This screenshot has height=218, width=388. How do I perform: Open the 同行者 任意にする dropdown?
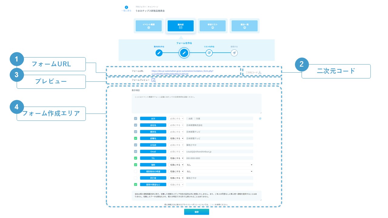click(176, 178)
